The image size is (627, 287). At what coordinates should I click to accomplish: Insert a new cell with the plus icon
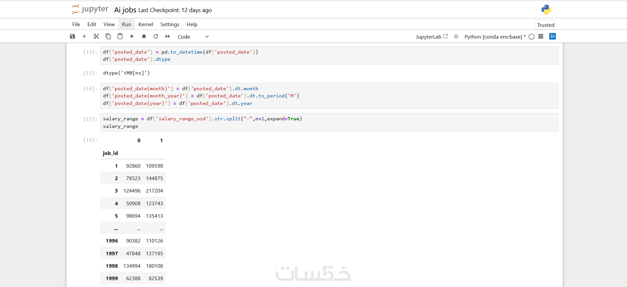[84, 37]
